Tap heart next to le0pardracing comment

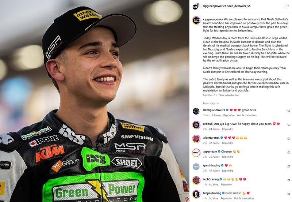coord(289,194)
